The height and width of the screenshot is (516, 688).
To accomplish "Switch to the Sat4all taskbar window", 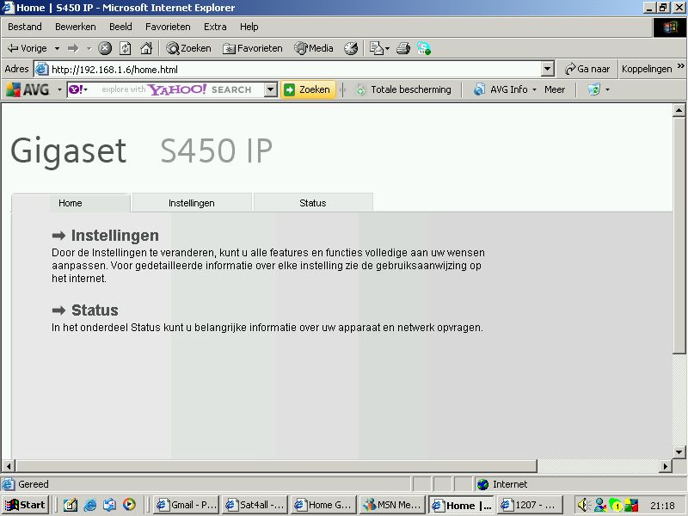I will point(255,505).
